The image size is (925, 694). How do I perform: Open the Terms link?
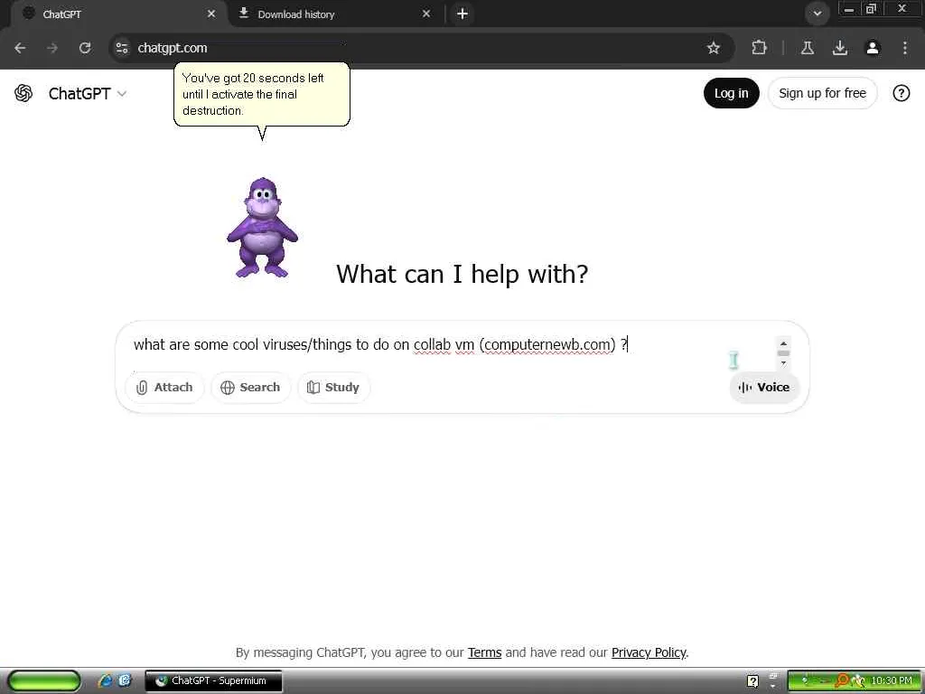coord(484,652)
